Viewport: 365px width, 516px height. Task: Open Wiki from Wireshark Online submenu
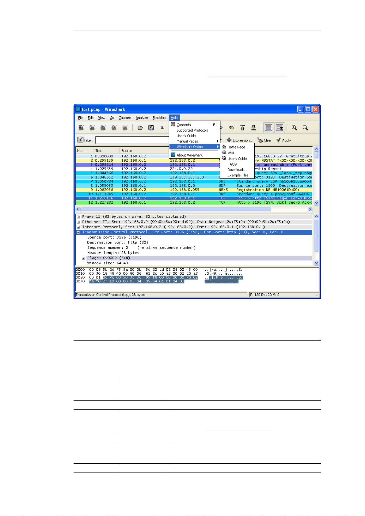point(237,153)
